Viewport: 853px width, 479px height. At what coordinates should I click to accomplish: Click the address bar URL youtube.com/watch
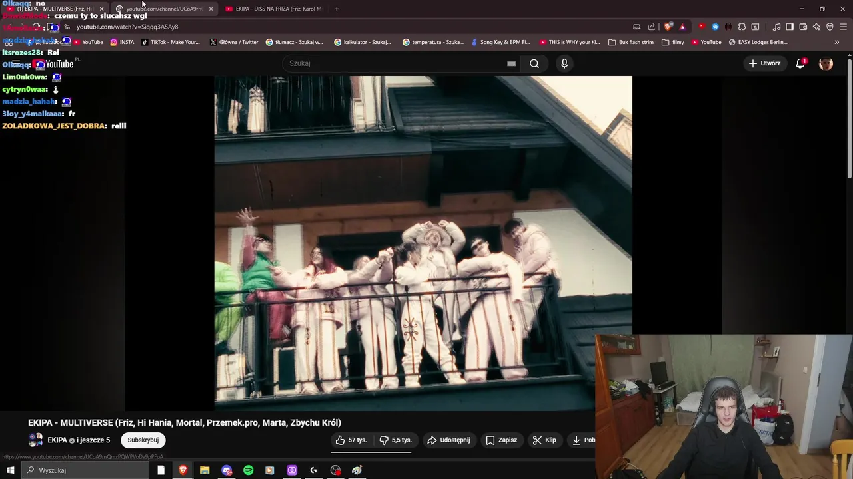127,27
